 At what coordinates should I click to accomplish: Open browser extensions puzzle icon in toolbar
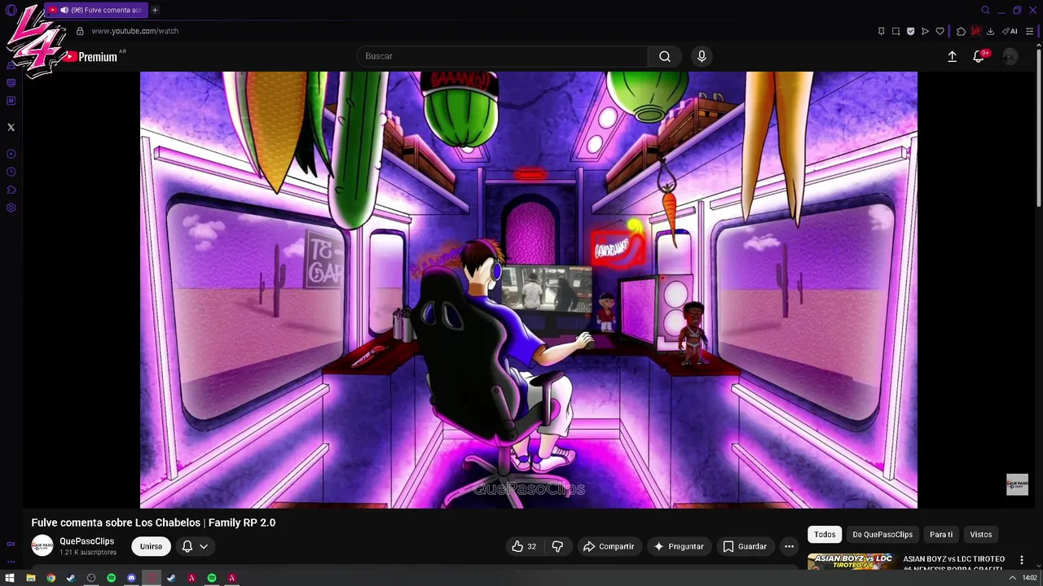point(961,31)
